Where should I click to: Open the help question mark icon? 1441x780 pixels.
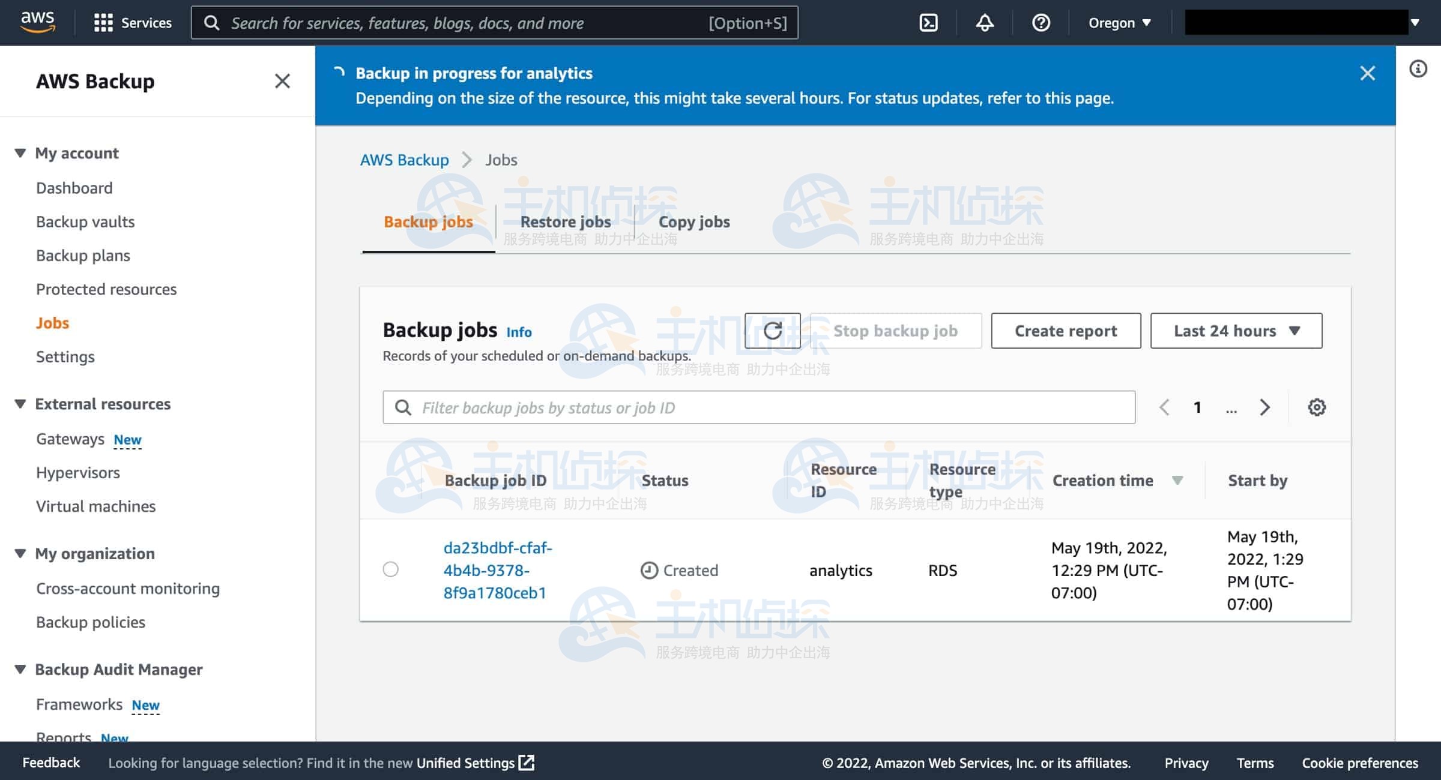(x=1041, y=23)
